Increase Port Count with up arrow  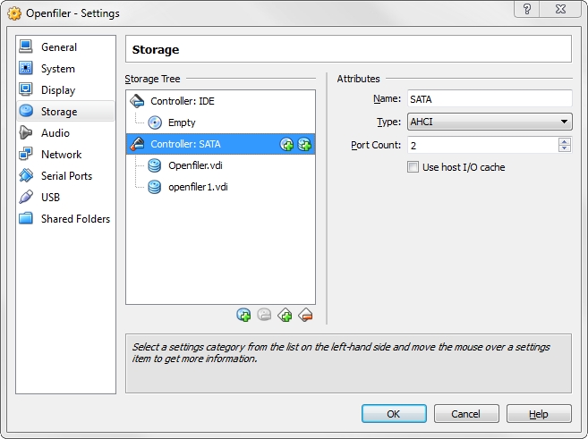(564, 140)
